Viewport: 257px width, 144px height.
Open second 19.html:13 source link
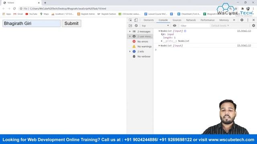click(244, 45)
